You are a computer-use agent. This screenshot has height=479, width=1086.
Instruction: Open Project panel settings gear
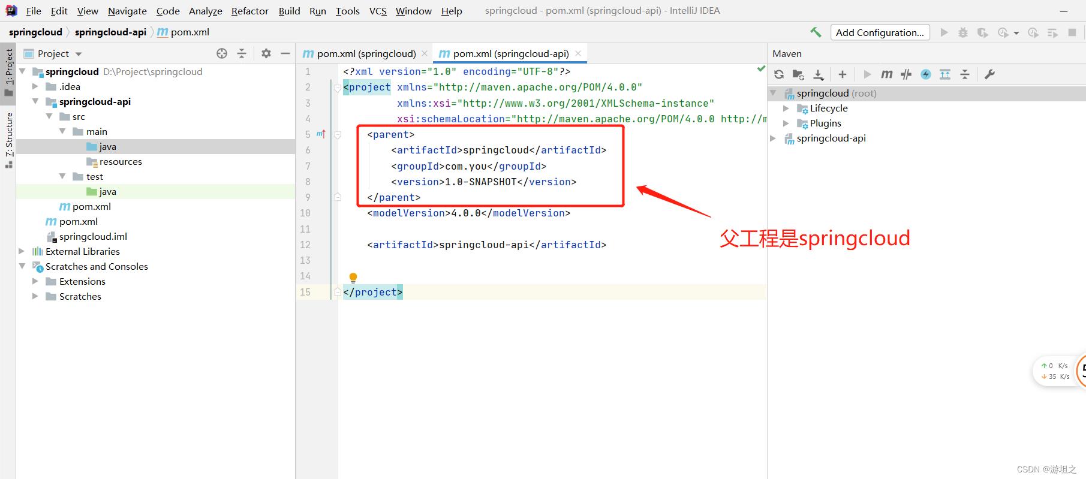pyautogui.click(x=266, y=53)
